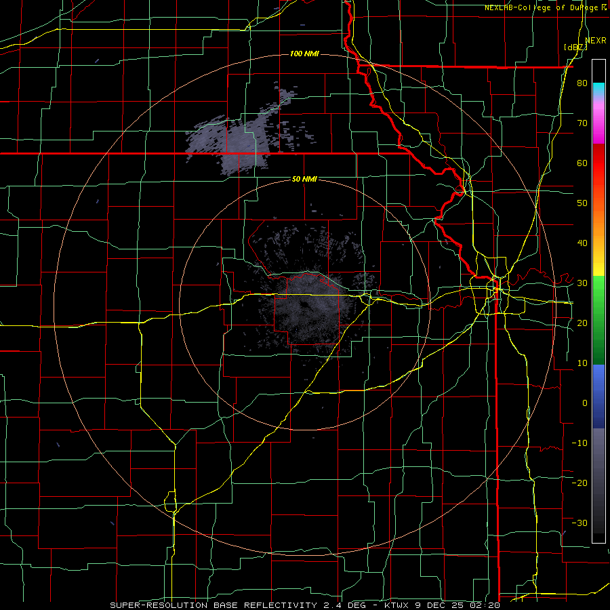610x610 pixels.
Task: Click the "-30" value on dBZ scale
Action: [579, 523]
